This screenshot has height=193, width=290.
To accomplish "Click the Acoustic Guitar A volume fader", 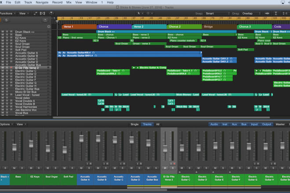I will point(81,138).
